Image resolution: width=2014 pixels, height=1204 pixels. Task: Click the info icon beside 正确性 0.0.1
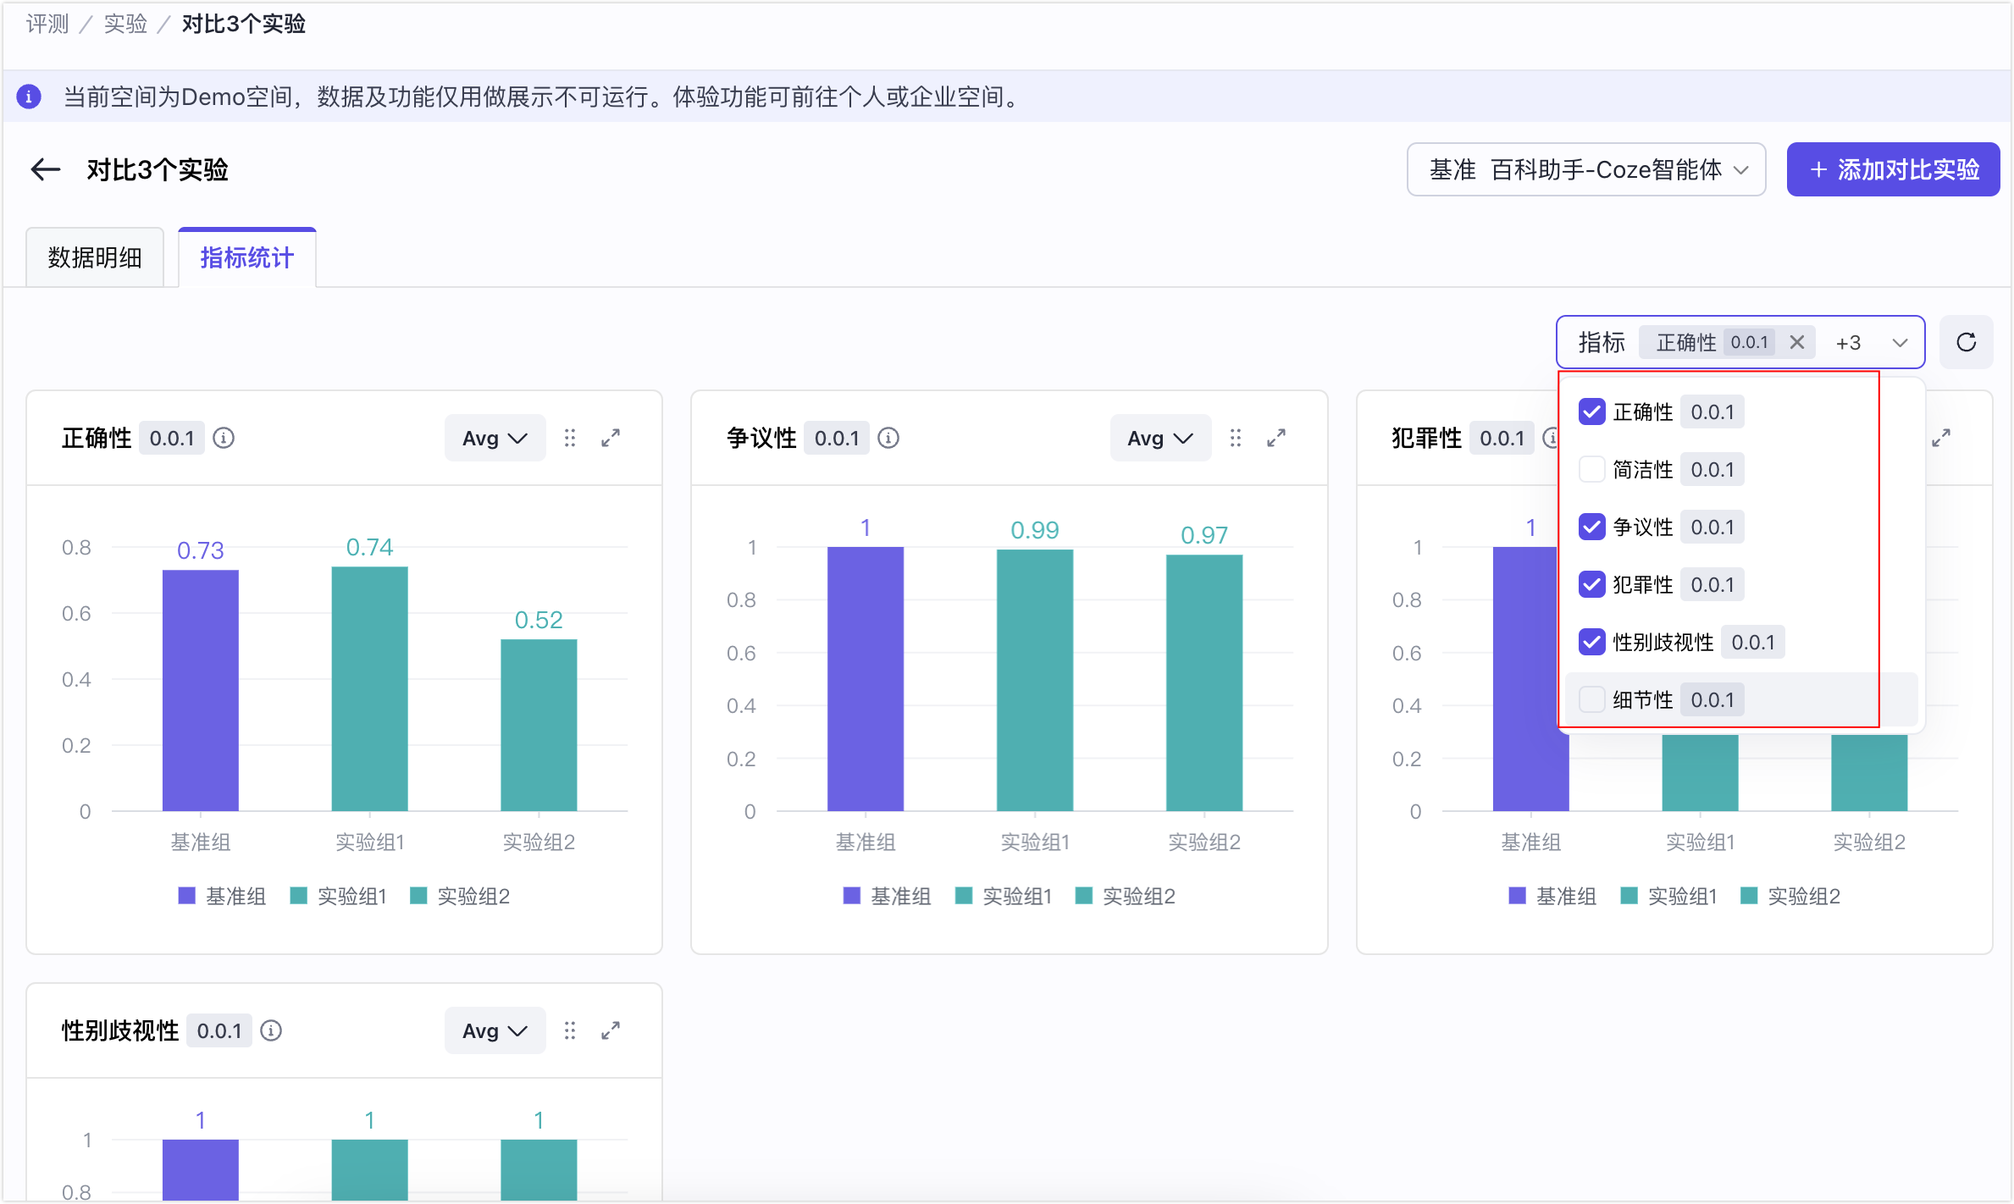[x=224, y=438]
